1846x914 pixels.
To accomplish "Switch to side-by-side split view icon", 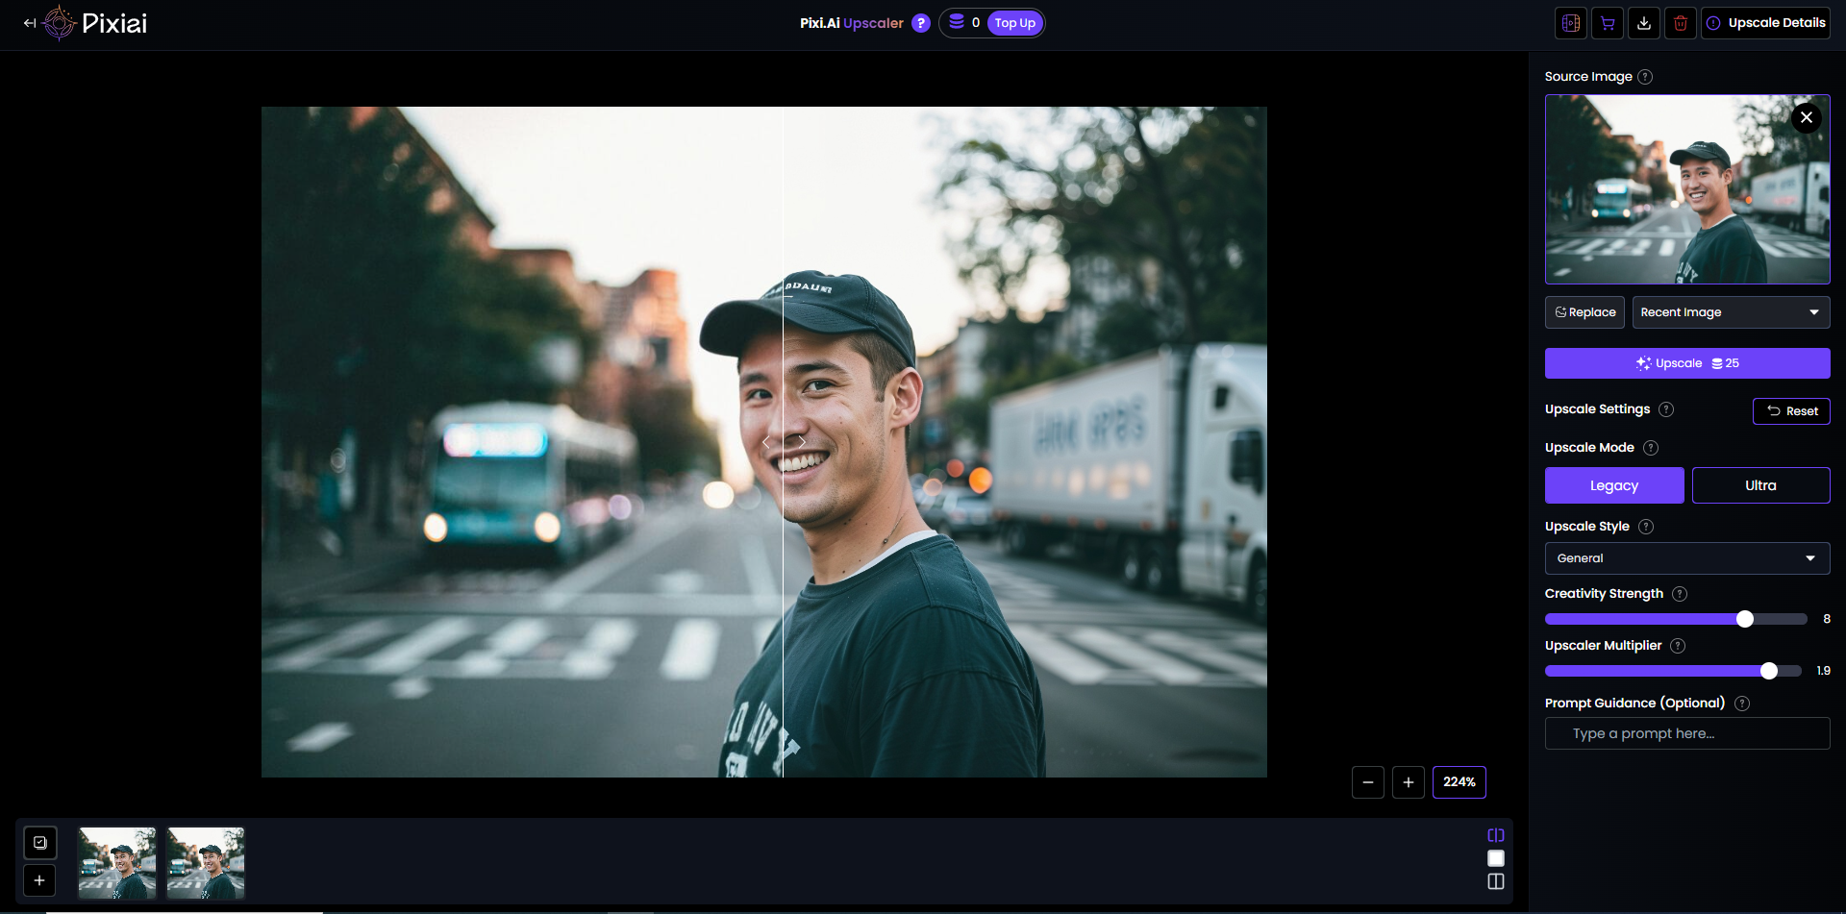I will [x=1496, y=881].
